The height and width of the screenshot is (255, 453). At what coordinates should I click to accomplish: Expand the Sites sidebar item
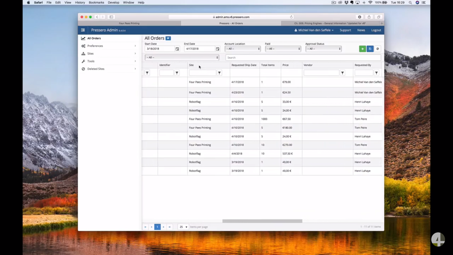[x=109, y=53]
